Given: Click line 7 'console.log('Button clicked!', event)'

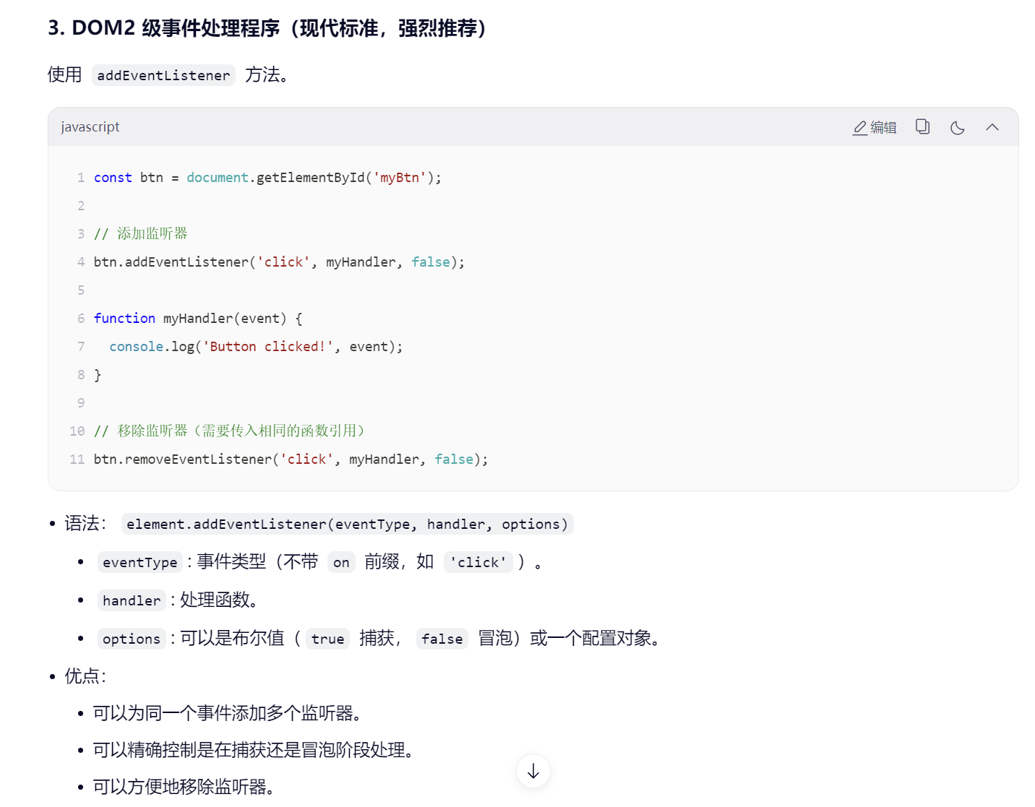Looking at the screenshot, I should [x=256, y=347].
